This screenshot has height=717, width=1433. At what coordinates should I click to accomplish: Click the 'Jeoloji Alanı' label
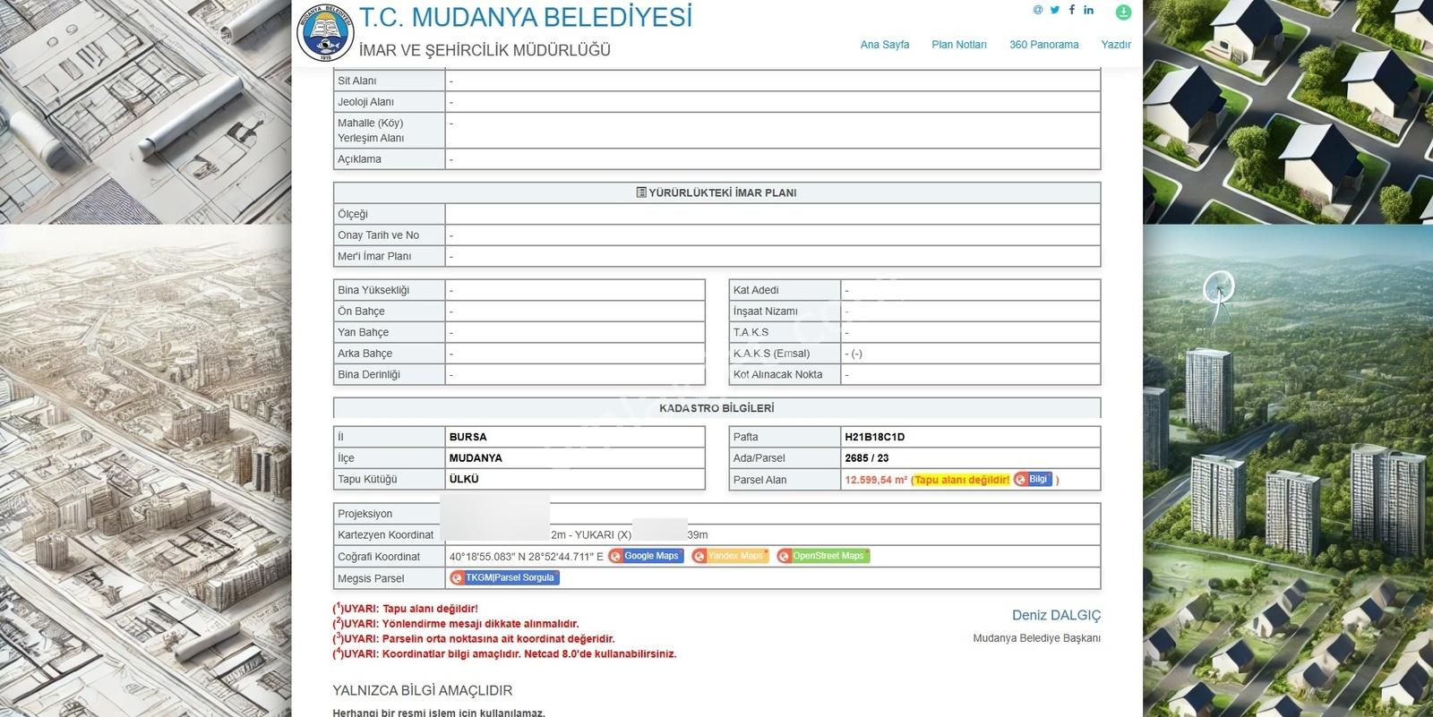coord(365,102)
